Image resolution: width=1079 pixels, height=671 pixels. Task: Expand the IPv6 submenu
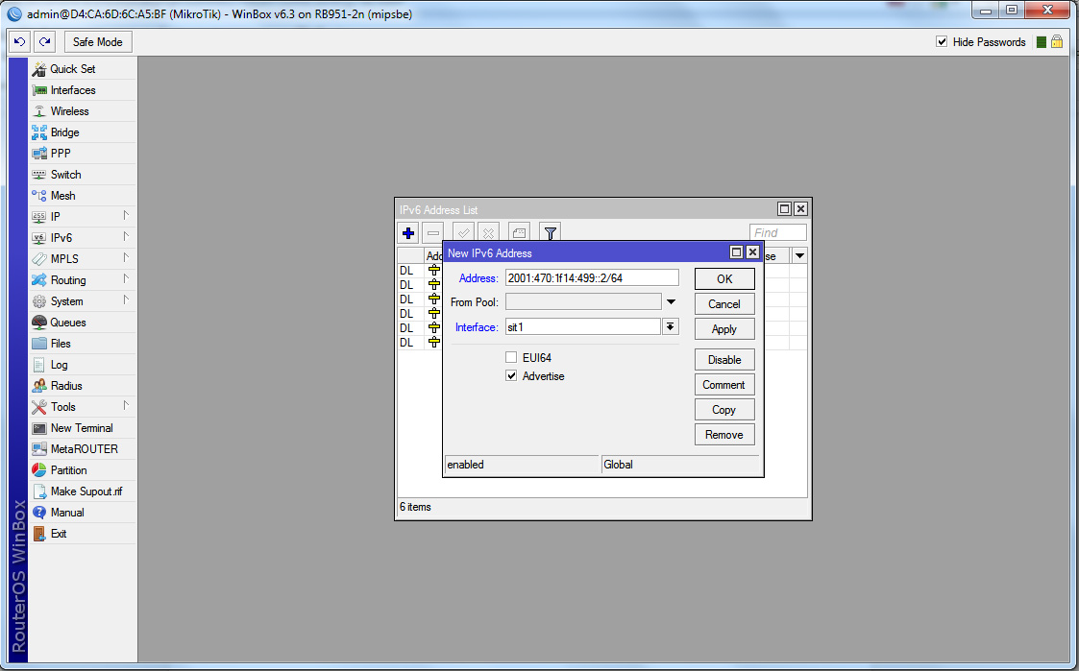click(x=61, y=238)
